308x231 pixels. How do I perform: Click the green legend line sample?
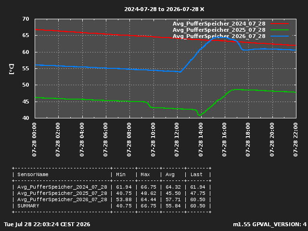click(x=280, y=30)
